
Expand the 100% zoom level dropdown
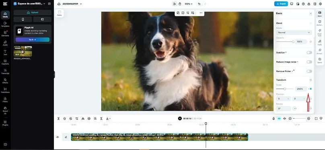pos(188,4)
